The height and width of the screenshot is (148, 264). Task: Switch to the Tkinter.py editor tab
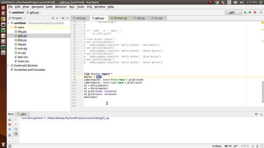(x=120, y=18)
